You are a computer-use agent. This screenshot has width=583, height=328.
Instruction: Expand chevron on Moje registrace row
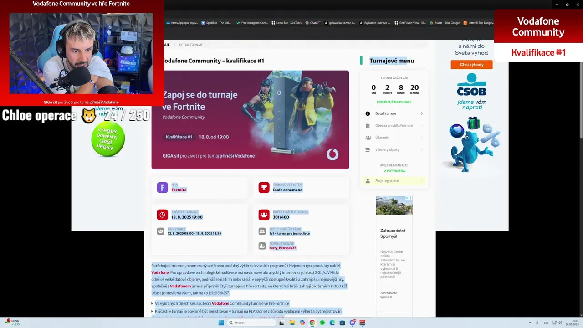coord(422,181)
